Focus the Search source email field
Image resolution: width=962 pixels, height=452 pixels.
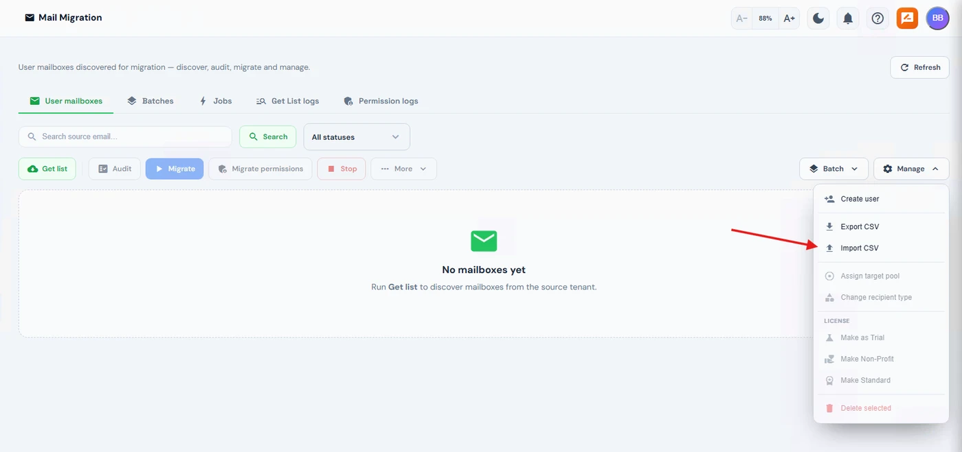click(x=125, y=136)
